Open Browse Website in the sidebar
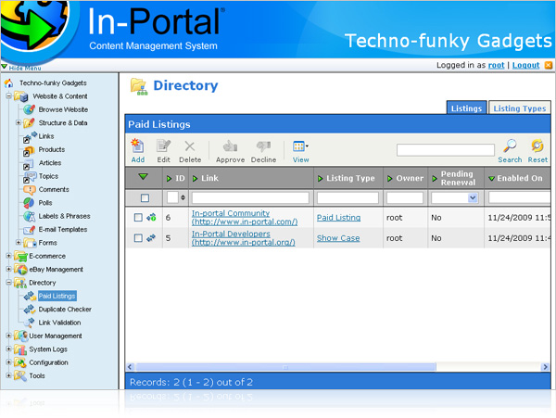 pyautogui.click(x=63, y=109)
